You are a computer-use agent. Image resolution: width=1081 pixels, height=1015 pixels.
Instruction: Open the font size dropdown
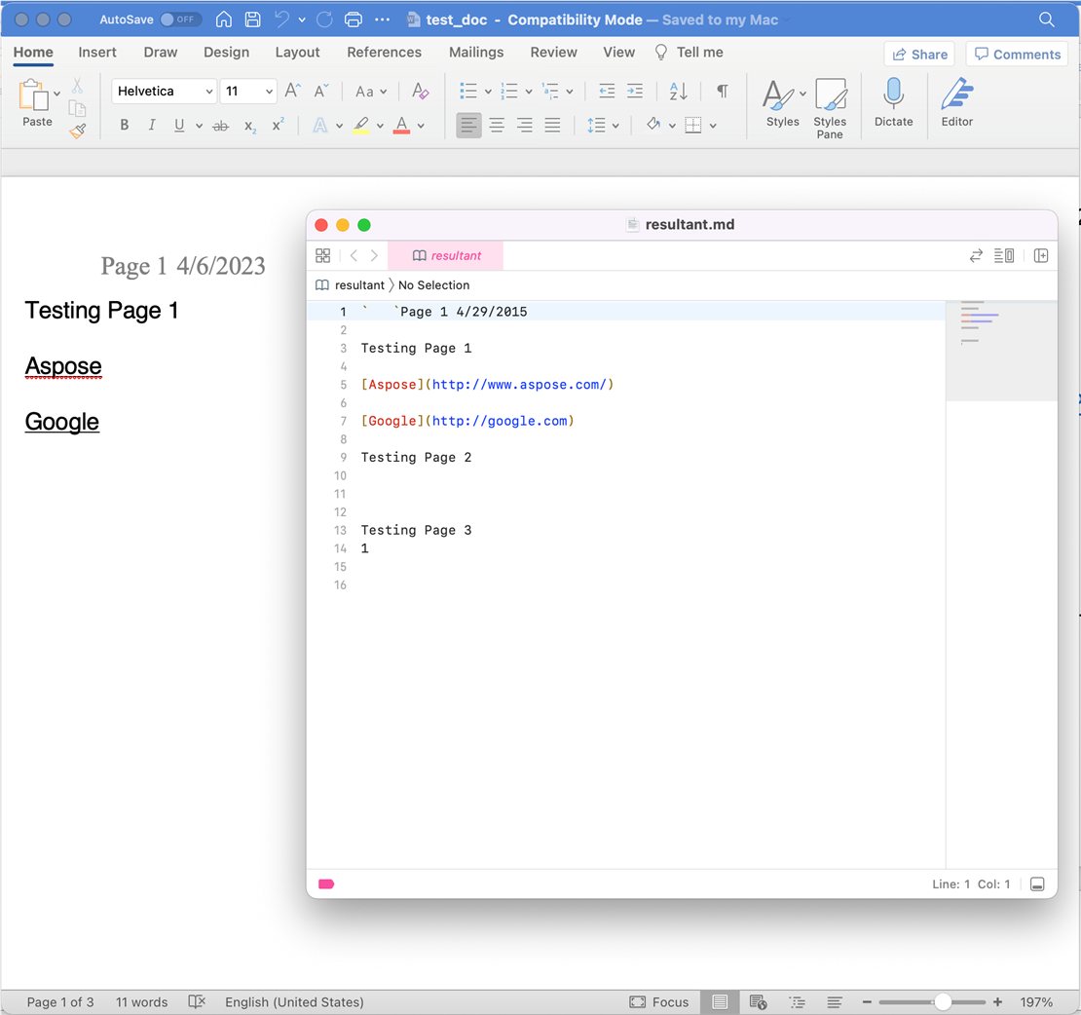(248, 91)
